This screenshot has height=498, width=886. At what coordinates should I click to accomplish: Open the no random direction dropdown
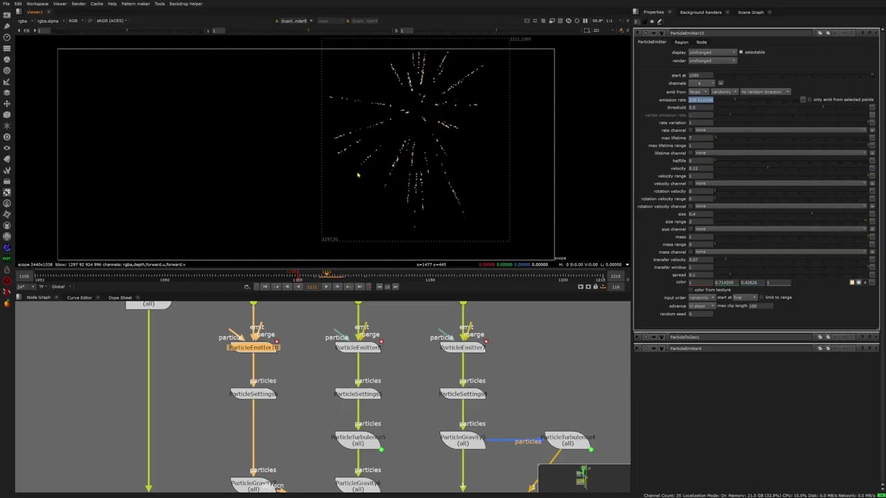point(765,92)
